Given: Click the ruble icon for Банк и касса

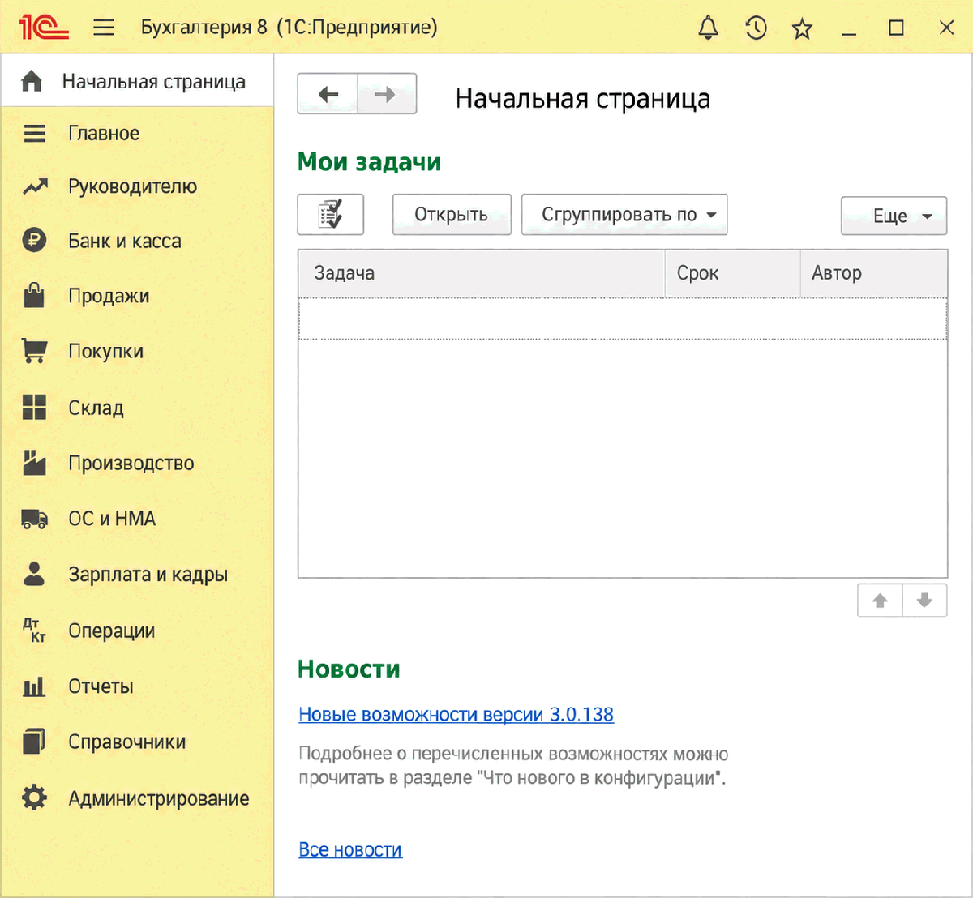Looking at the screenshot, I should coord(34,241).
